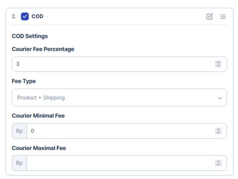
Task: Click the Rp prefix of Maximal Fee
Action: [19, 163]
